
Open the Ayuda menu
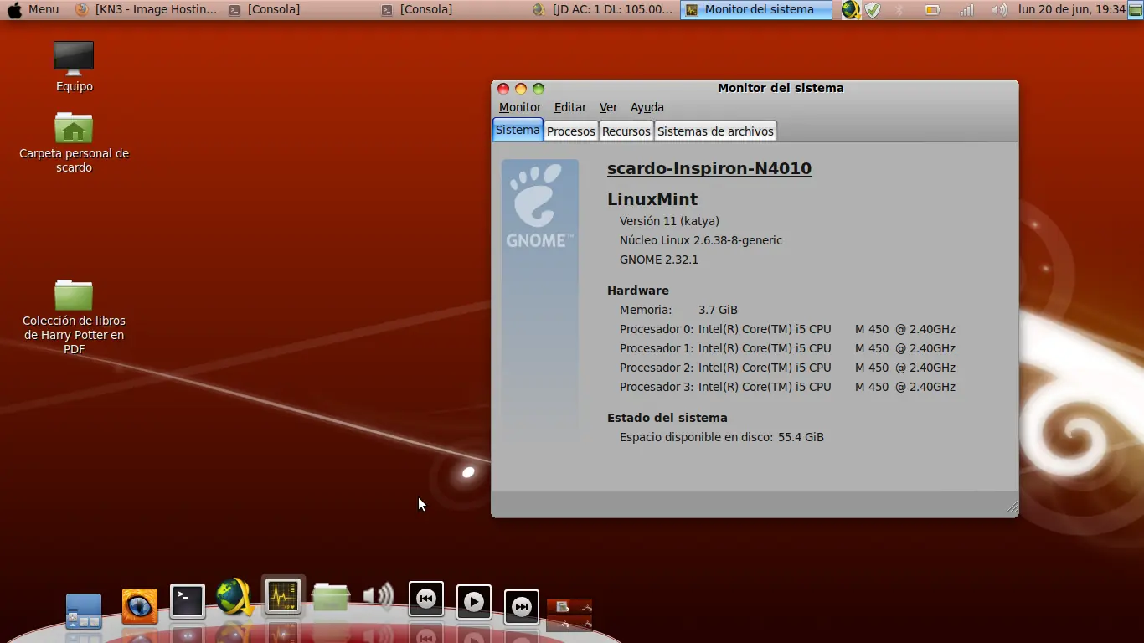coord(647,107)
